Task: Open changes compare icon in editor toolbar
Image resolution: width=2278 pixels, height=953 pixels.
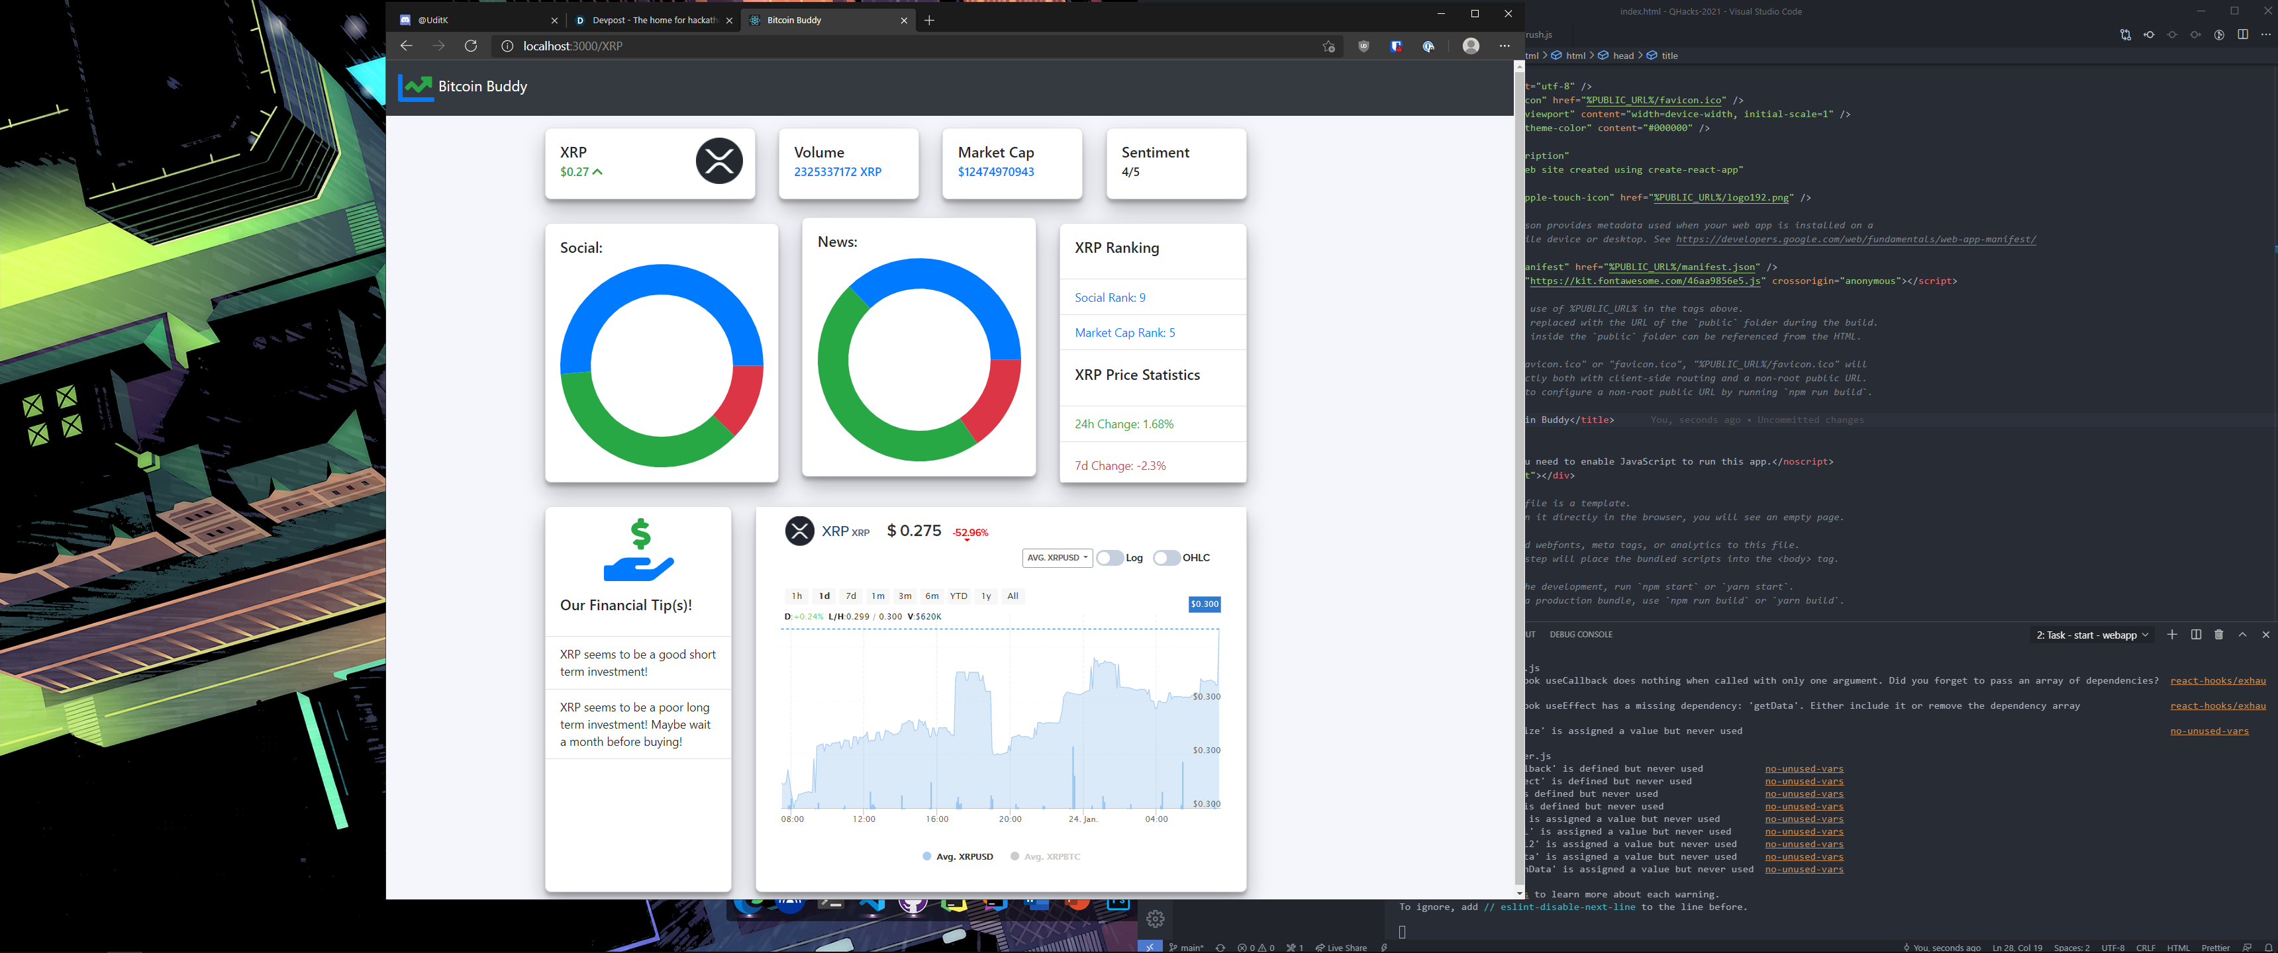Action: click(2125, 34)
